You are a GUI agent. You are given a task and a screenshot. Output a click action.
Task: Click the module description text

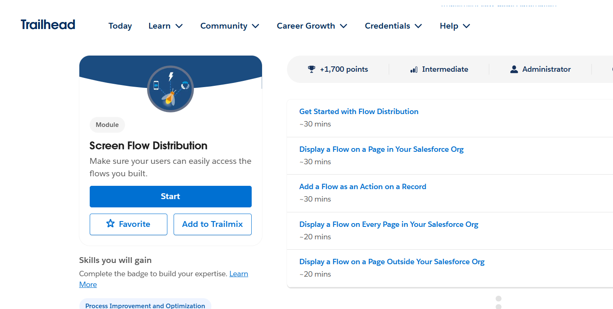click(170, 167)
